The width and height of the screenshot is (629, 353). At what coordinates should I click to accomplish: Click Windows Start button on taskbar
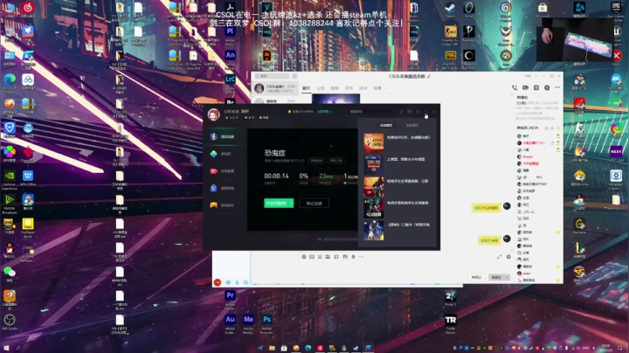coord(6,348)
